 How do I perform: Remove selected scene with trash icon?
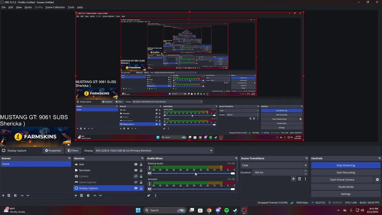9,196
